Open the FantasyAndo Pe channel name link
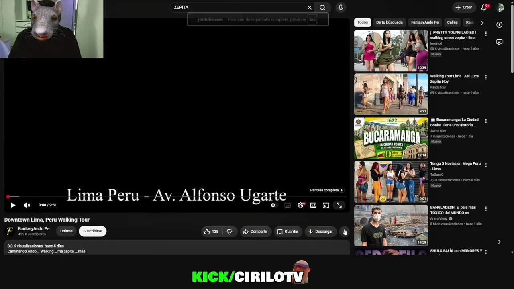The height and width of the screenshot is (289, 514). 34,229
